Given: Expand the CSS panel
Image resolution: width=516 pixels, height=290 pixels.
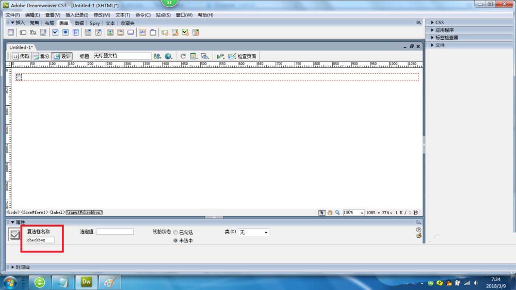Looking at the screenshot, I should [439, 23].
